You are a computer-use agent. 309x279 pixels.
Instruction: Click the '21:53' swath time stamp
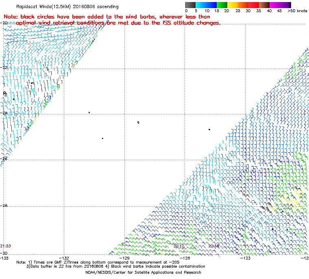tap(5, 246)
